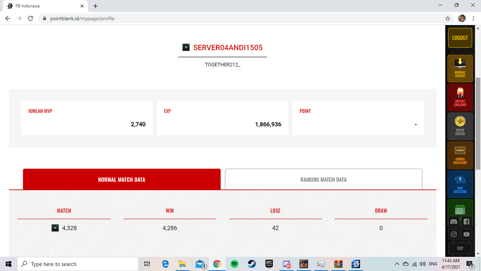Click the address bar URL
This screenshot has height=271, width=481.
(82, 18)
